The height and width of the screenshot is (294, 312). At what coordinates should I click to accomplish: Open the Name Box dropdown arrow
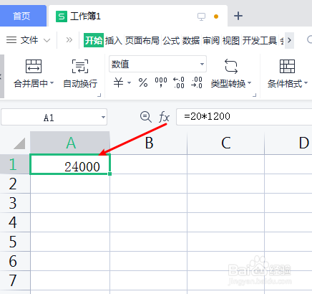click(x=103, y=117)
